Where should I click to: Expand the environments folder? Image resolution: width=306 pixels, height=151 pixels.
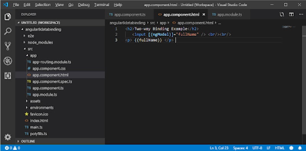pyautogui.click(x=27, y=108)
